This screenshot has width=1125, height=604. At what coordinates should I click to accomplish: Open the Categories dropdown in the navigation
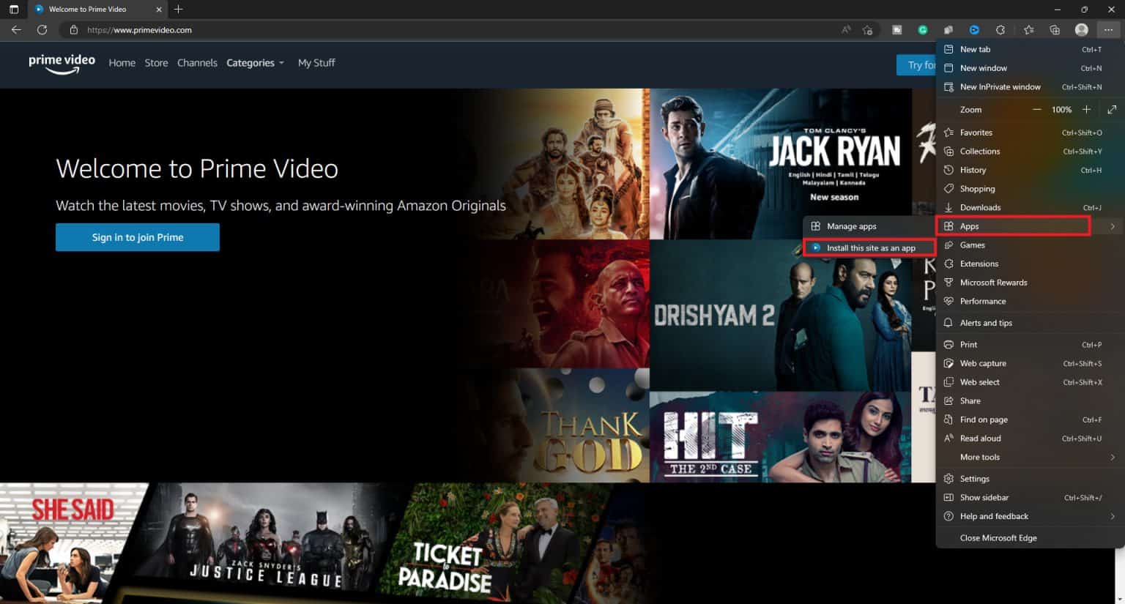pyautogui.click(x=255, y=63)
